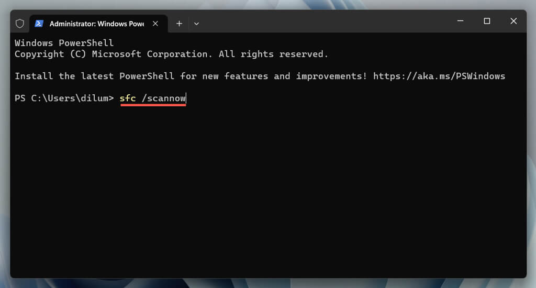Screen dimensions: 536x288
Task: Close the terminal window
Action: [x=513, y=21]
